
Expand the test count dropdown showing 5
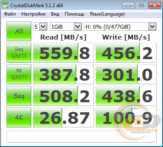click(x=40, y=27)
